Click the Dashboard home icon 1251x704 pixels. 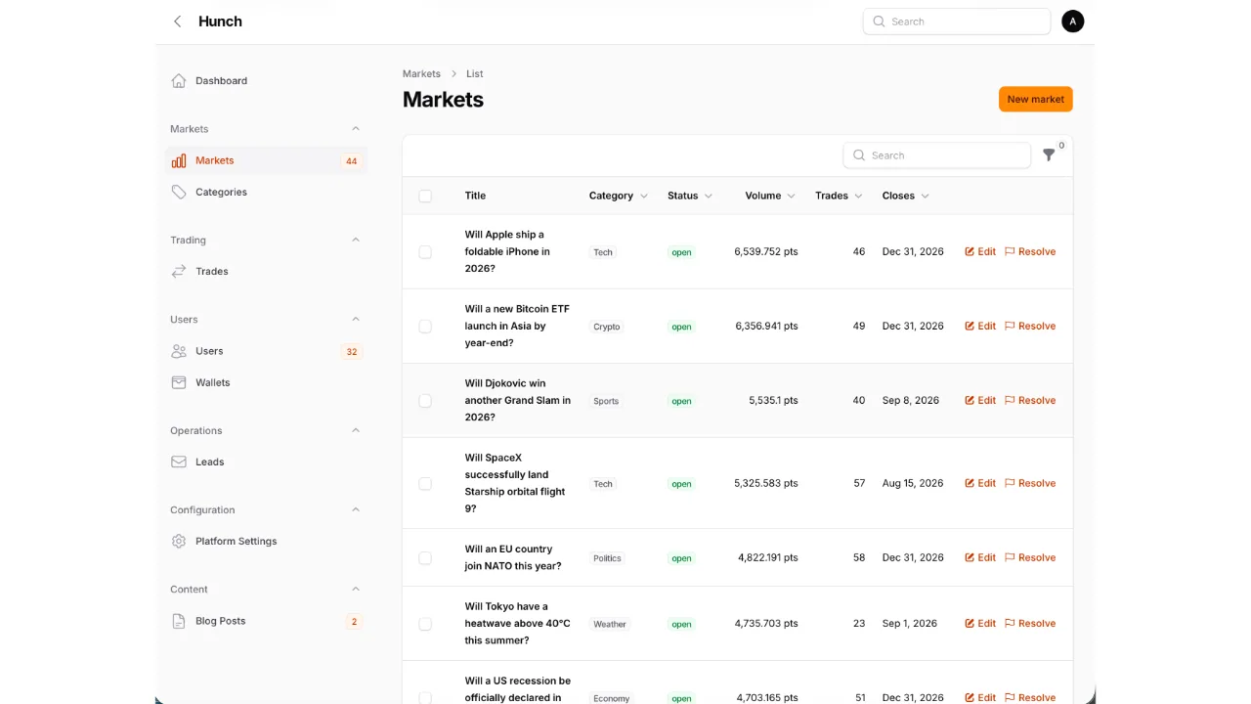(x=179, y=81)
